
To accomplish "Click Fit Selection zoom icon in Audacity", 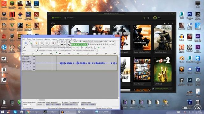I will tap(92, 47).
